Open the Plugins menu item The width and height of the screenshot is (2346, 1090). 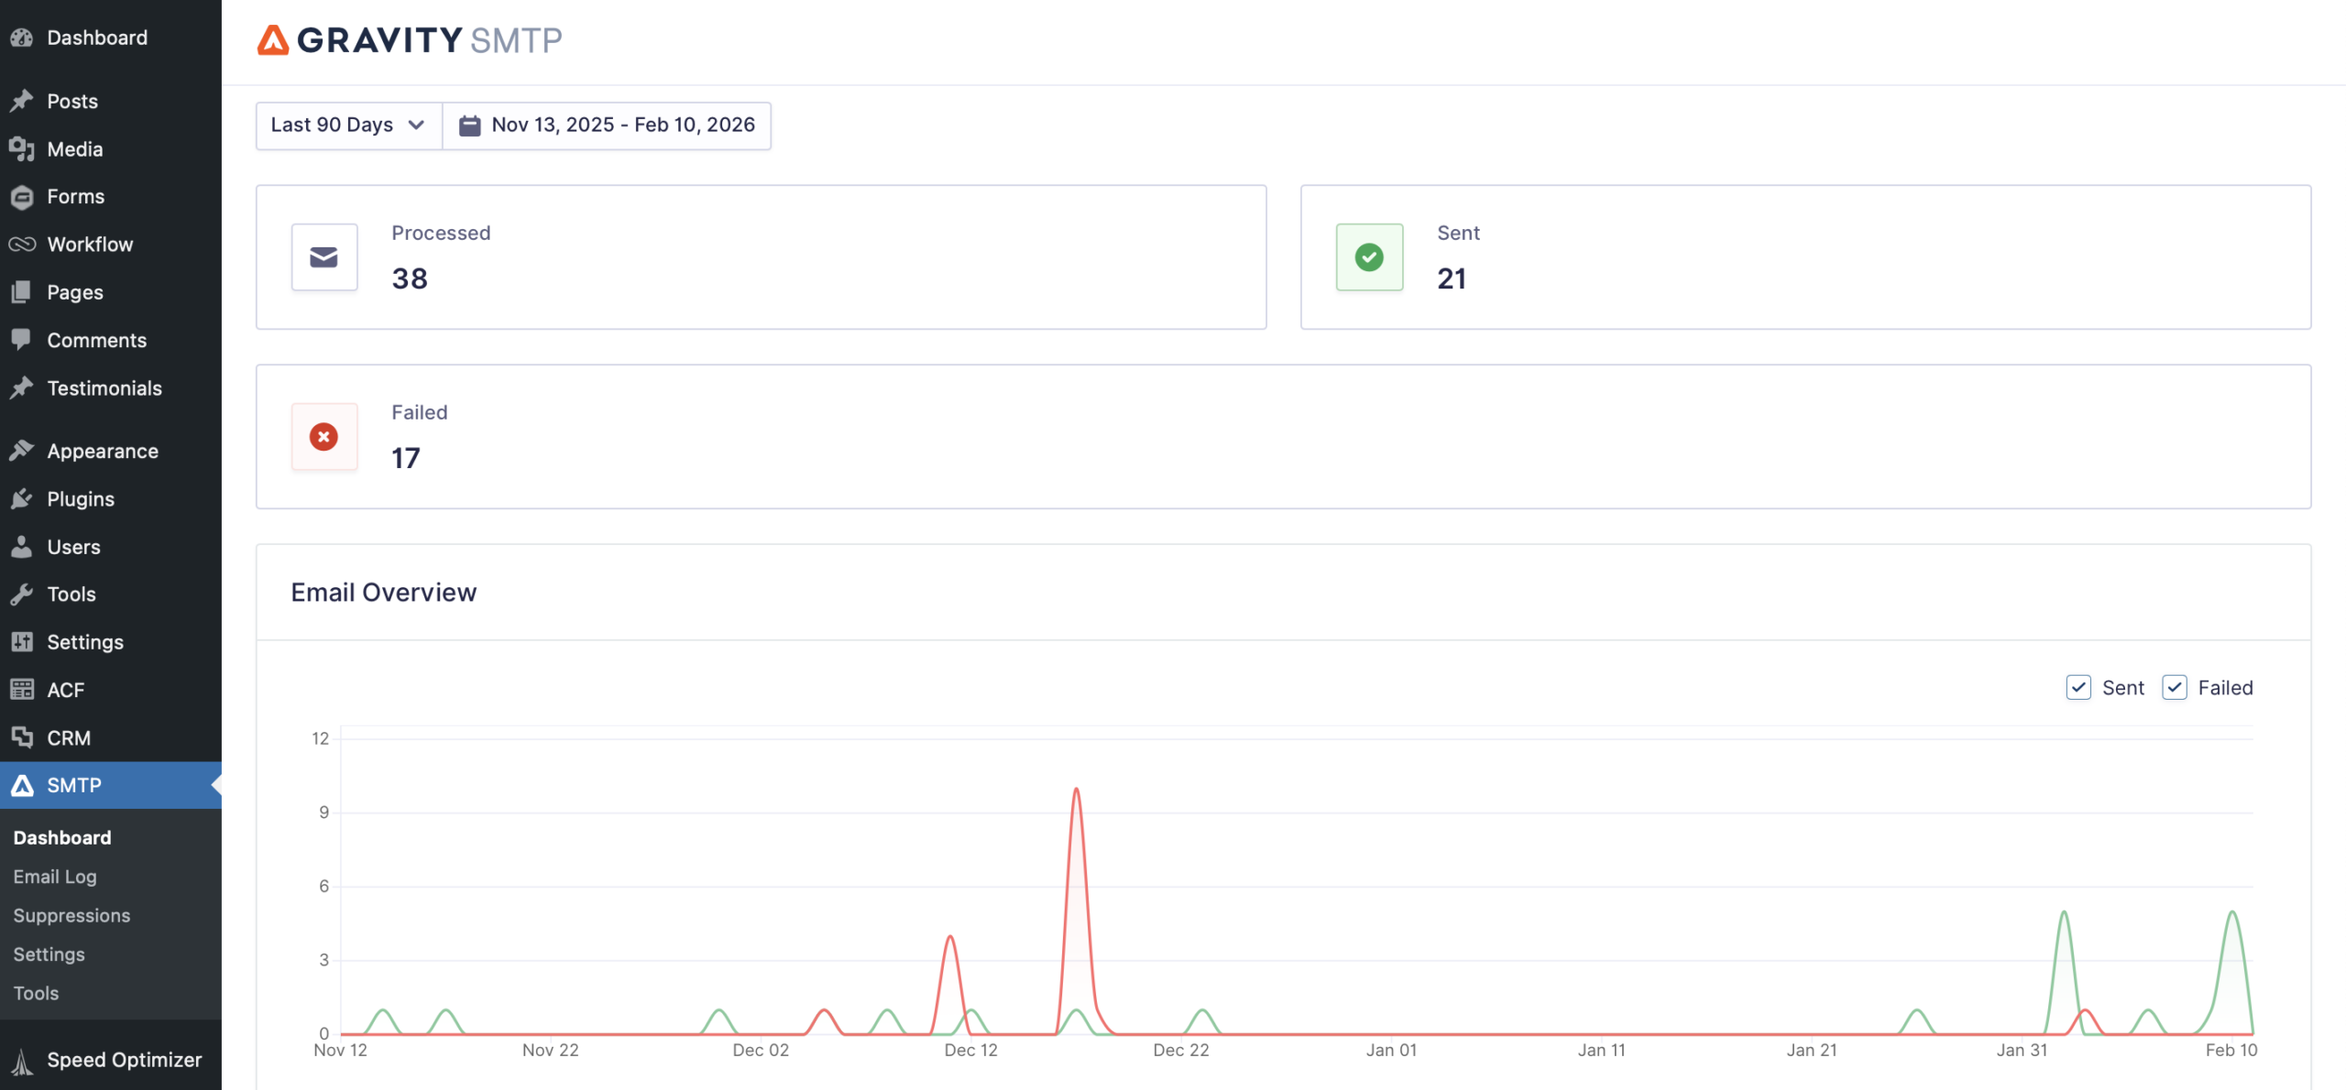click(x=81, y=499)
